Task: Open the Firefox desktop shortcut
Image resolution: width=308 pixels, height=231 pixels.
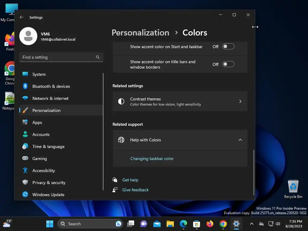Action: [x=9, y=42]
